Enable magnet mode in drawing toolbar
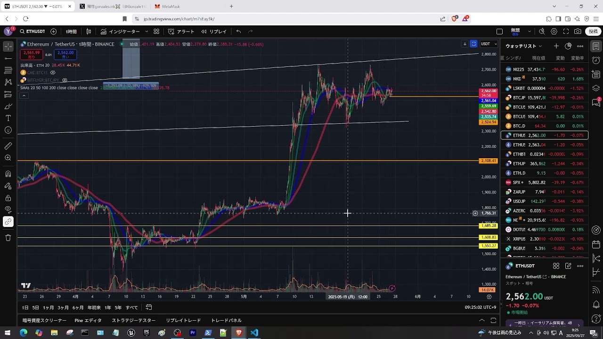The height and width of the screenshot is (339, 603). [x=8, y=174]
